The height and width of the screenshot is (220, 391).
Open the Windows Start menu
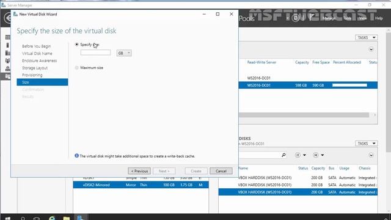click(x=8, y=218)
